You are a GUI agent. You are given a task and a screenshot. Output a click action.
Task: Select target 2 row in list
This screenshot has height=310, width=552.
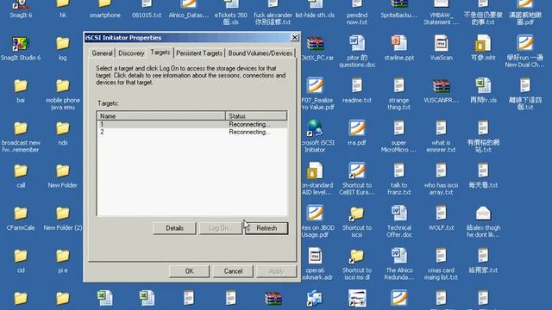click(191, 132)
